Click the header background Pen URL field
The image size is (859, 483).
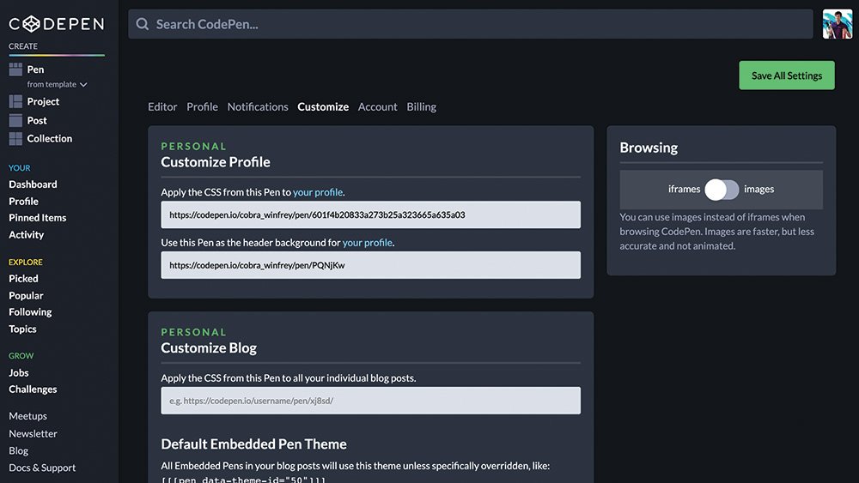coord(371,265)
